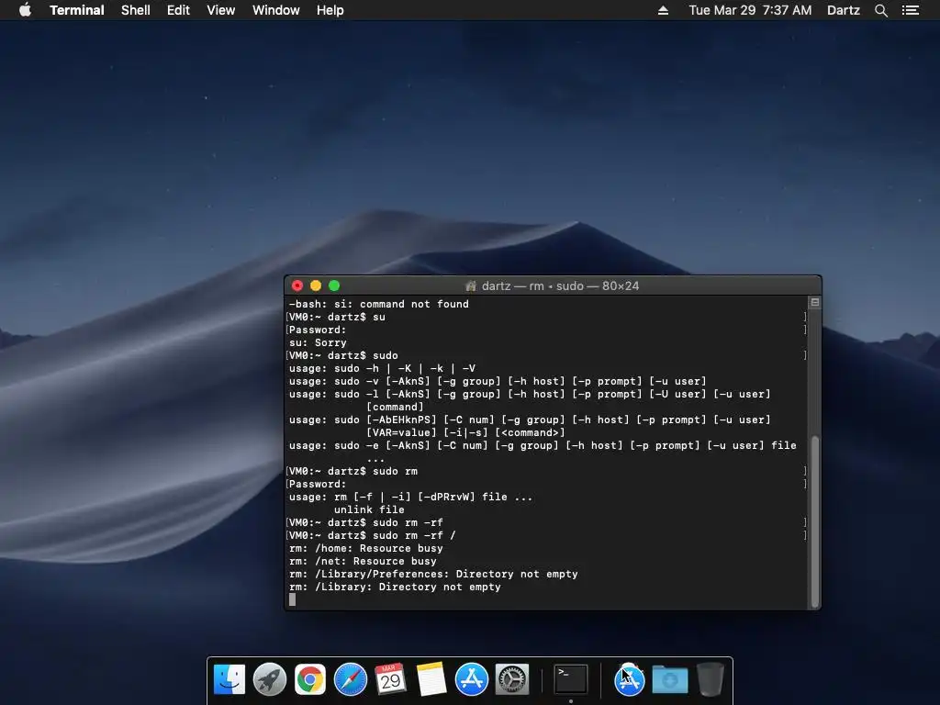This screenshot has width=940, height=705.
Task: Click the '/home: Resource busy' line
Action: [x=365, y=549]
